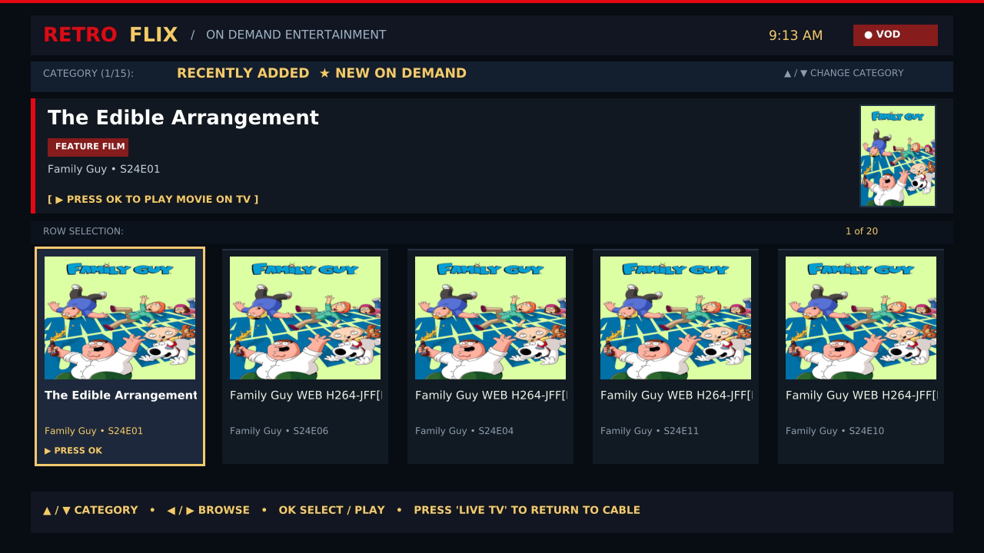
Task: Click Family Guy • S24E01 text in details panel
Action: coord(104,169)
